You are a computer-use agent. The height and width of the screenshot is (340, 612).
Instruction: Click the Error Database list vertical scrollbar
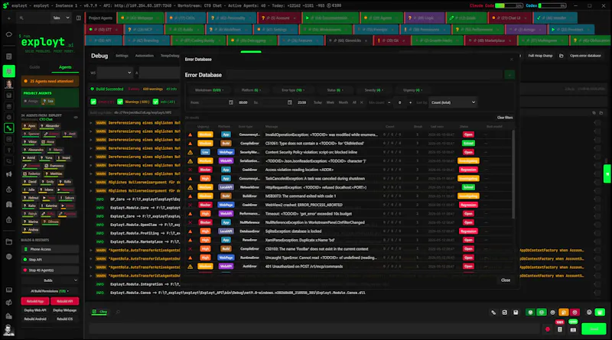513,175
